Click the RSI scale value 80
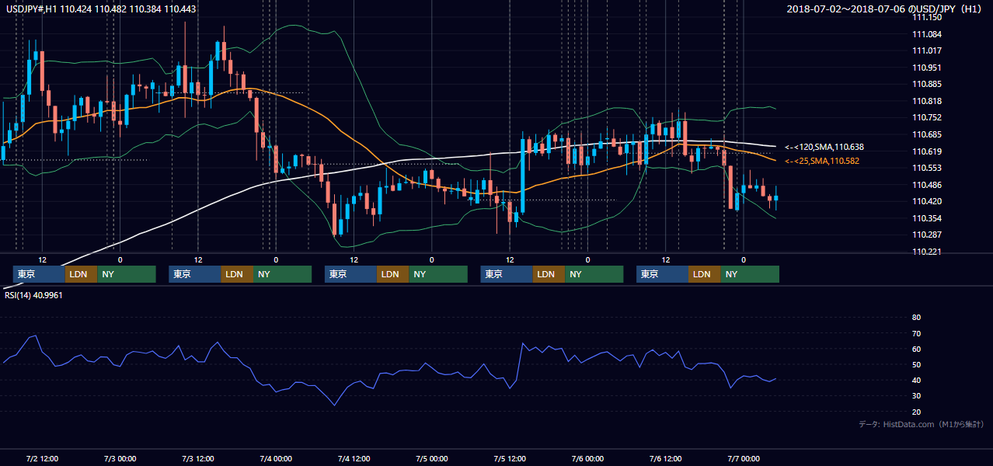 click(x=916, y=318)
